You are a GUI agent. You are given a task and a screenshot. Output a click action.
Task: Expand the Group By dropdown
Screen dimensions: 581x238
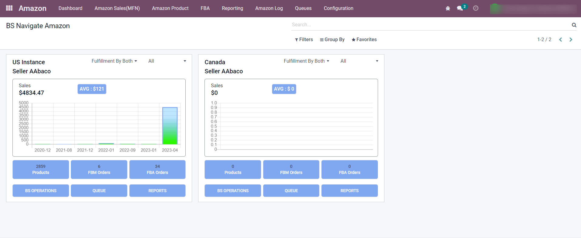pos(332,40)
